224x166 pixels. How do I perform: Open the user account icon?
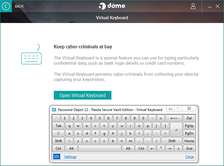pyautogui.click(x=193, y=6)
